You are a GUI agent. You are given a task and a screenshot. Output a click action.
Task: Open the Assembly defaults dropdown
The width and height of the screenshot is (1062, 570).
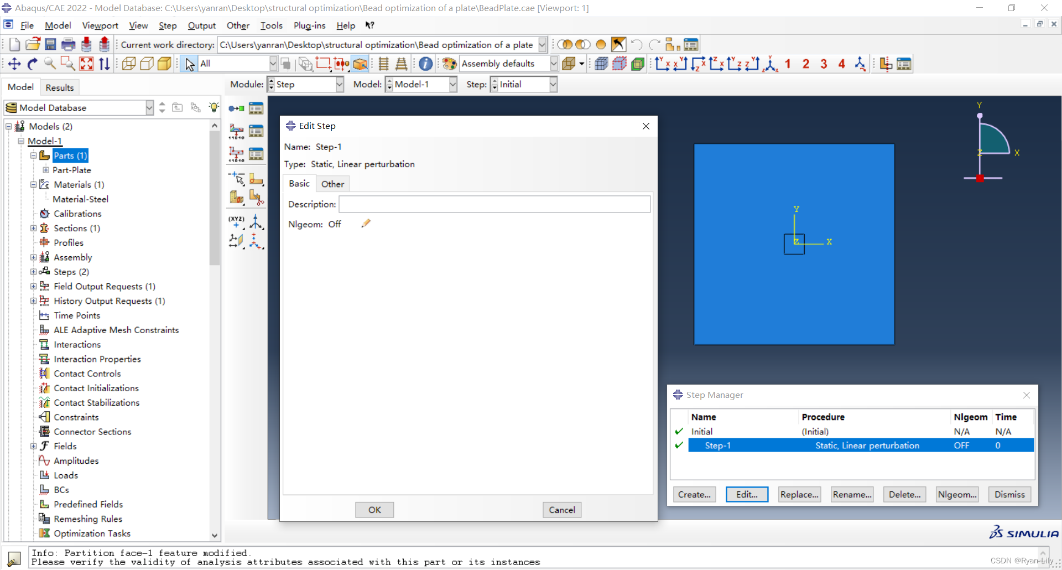(x=509, y=64)
